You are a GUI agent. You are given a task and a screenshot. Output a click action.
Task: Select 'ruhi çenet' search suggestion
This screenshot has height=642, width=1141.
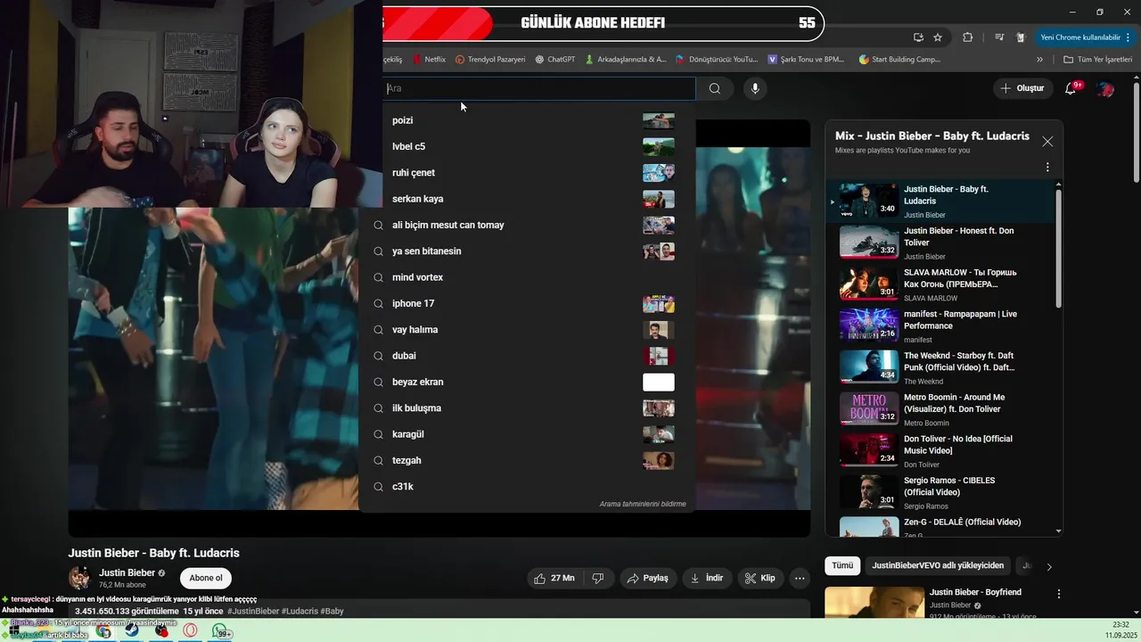[x=527, y=173]
